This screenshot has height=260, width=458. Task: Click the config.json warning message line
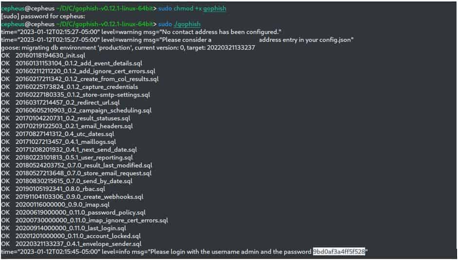(x=177, y=40)
